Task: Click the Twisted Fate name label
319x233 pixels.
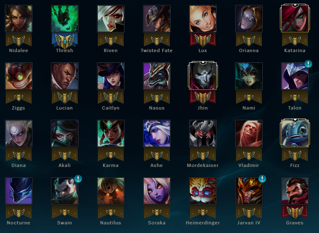Action: point(157,50)
